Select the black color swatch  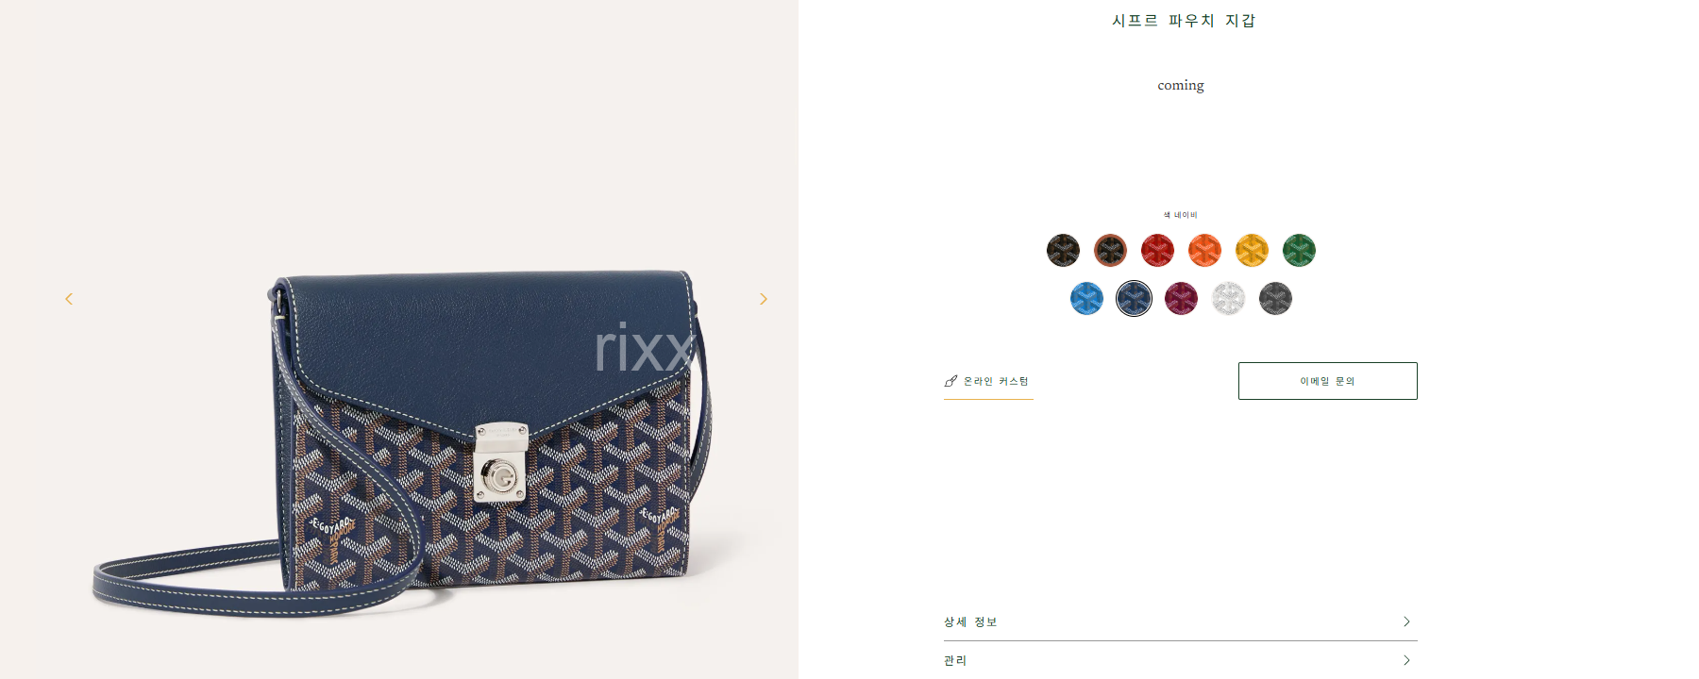click(1063, 251)
